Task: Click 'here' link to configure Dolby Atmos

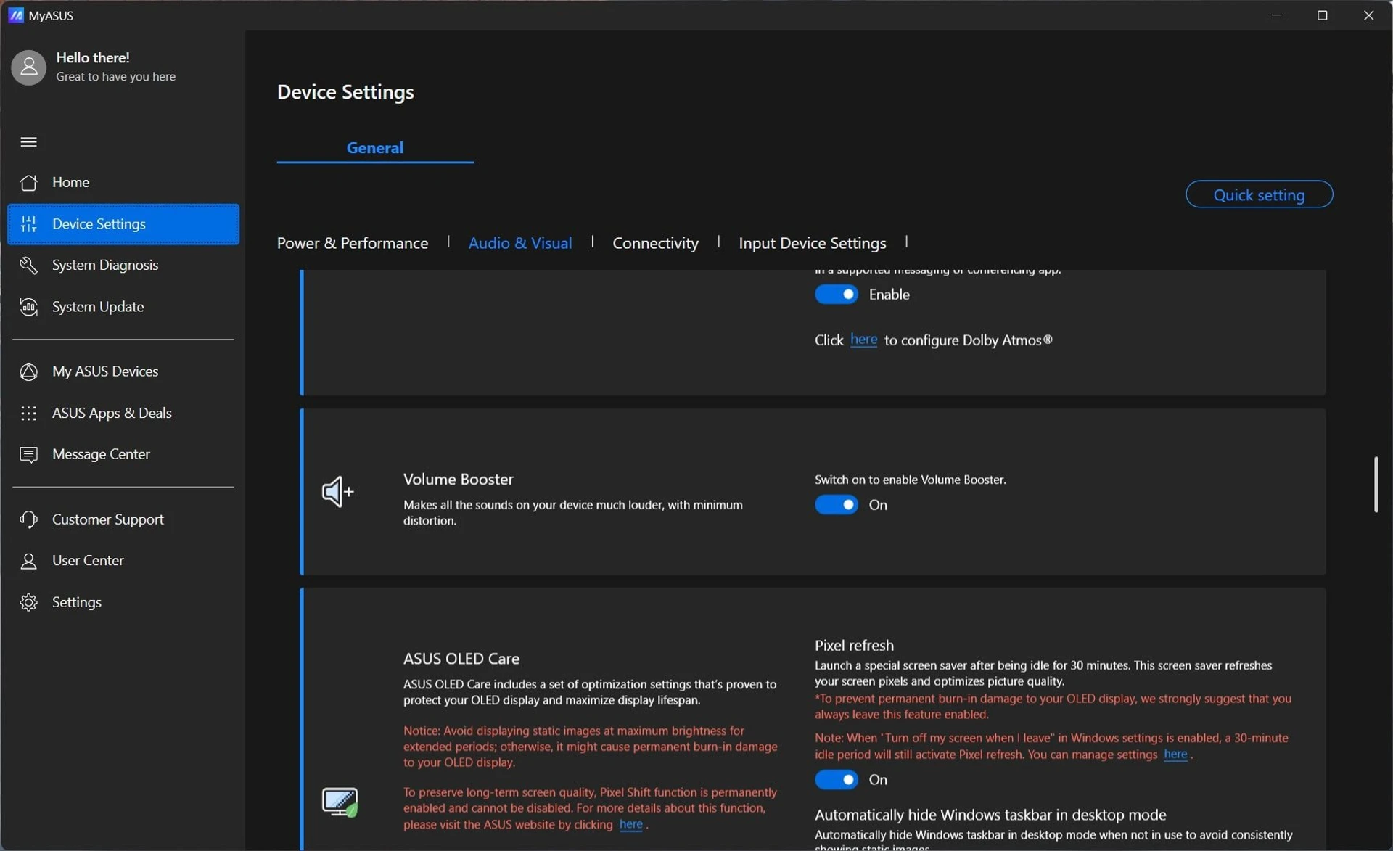Action: click(863, 340)
